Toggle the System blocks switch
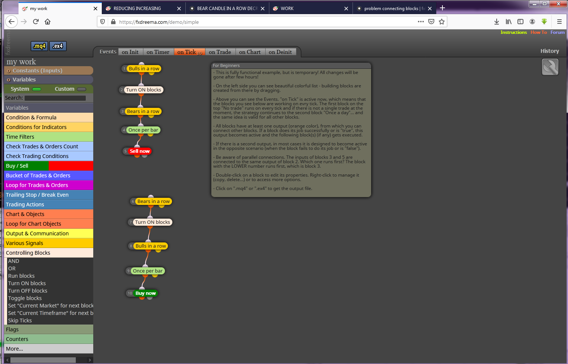The width and height of the screenshot is (568, 364). (36, 89)
